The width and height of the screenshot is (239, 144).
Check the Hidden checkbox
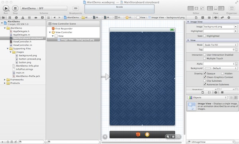coord(222,73)
